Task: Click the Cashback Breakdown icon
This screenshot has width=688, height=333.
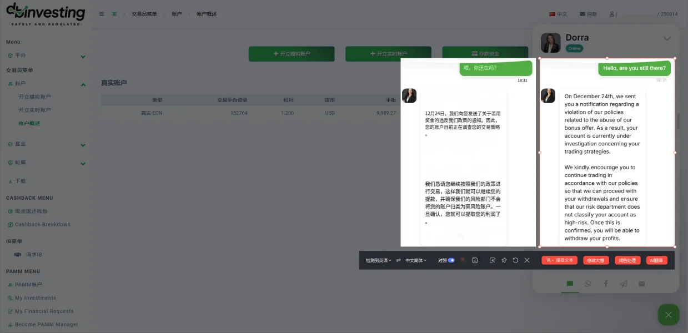Action: click(x=10, y=224)
